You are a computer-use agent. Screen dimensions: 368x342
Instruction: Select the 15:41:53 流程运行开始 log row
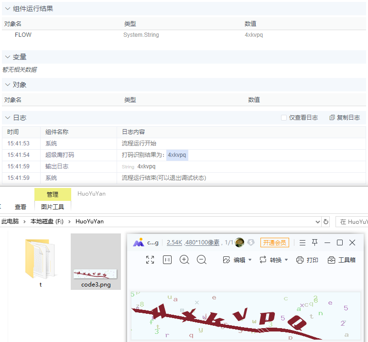pyautogui.click(x=184, y=143)
